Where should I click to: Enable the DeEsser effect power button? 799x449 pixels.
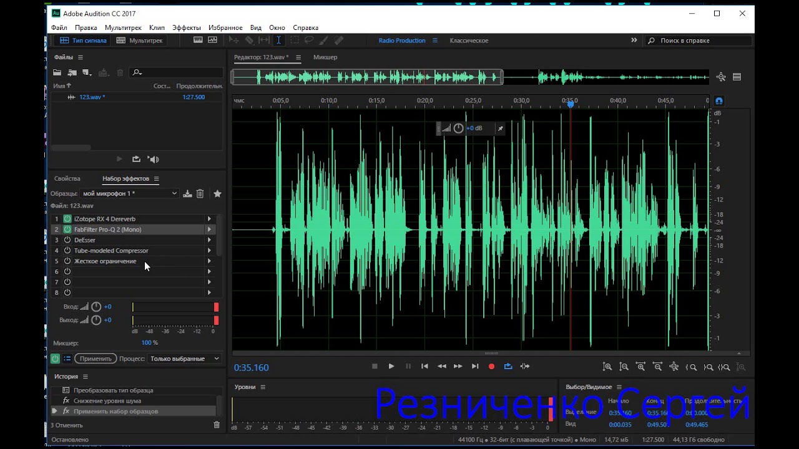pyautogui.click(x=67, y=240)
